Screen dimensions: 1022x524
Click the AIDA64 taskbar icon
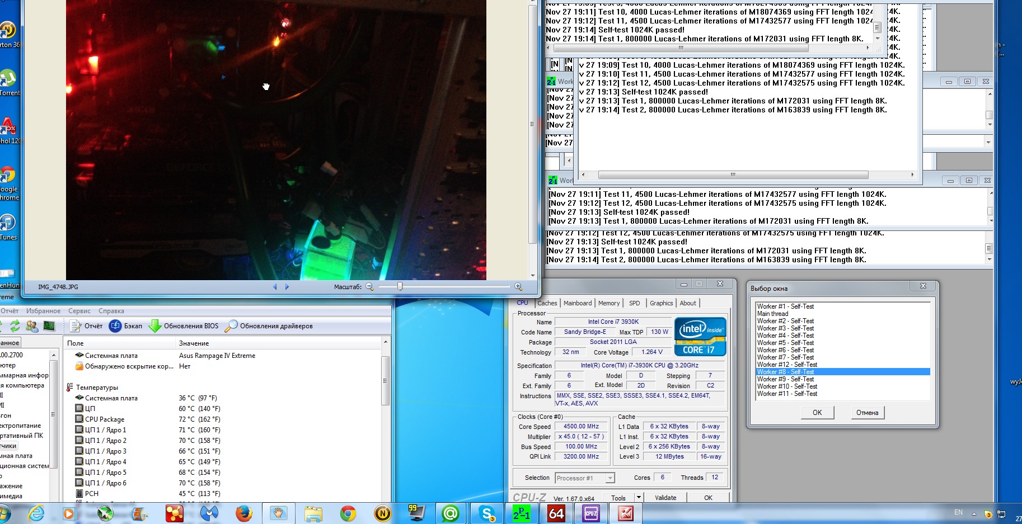(x=556, y=513)
